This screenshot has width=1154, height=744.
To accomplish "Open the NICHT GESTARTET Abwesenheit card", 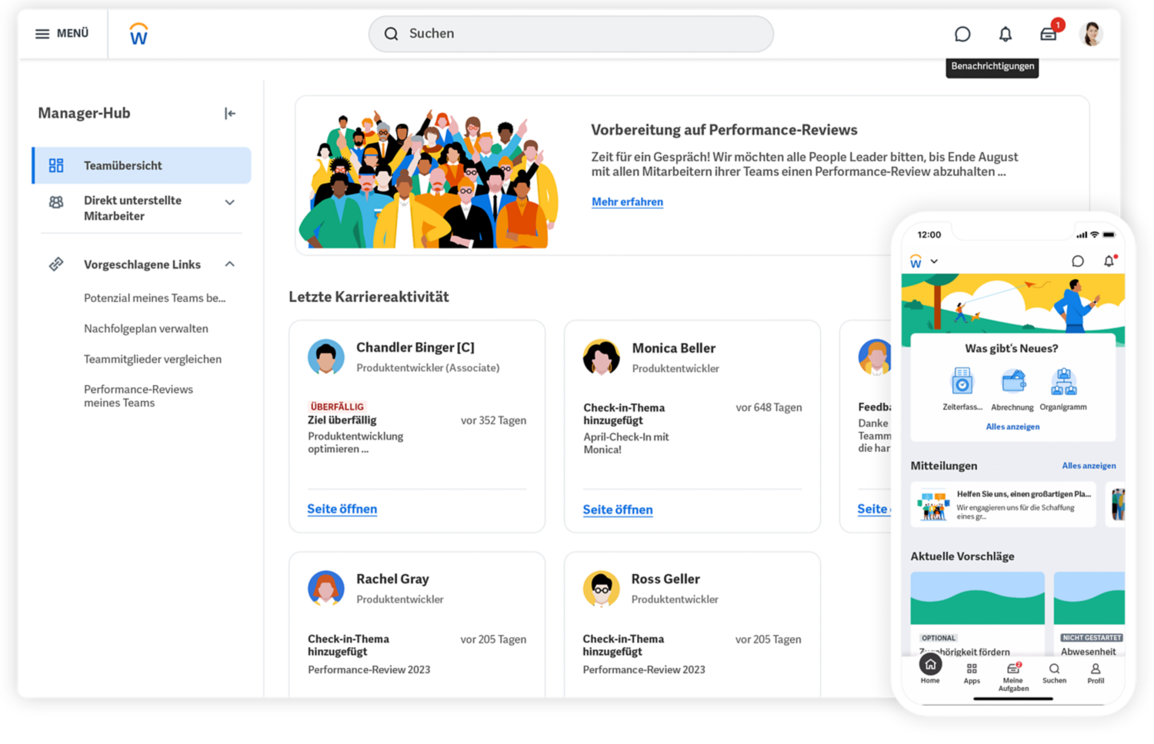I will [1089, 613].
